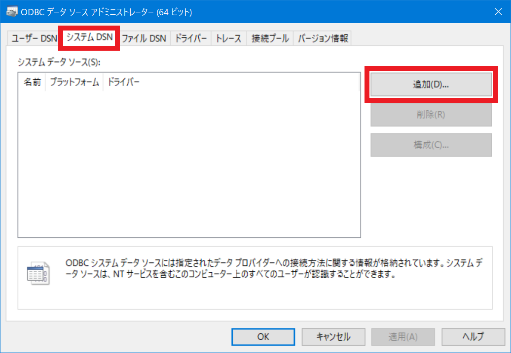511x353 pixels.
Task: Switch to the ファイル DSN tab
Action: (x=144, y=38)
